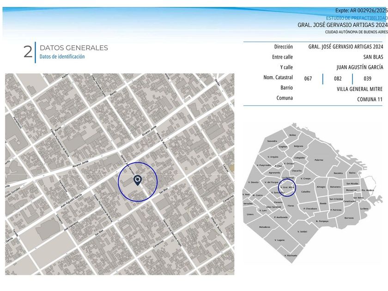Click 'Colegiales' on the neighborhoods map
The image size is (388, 291).
[x=299, y=158]
